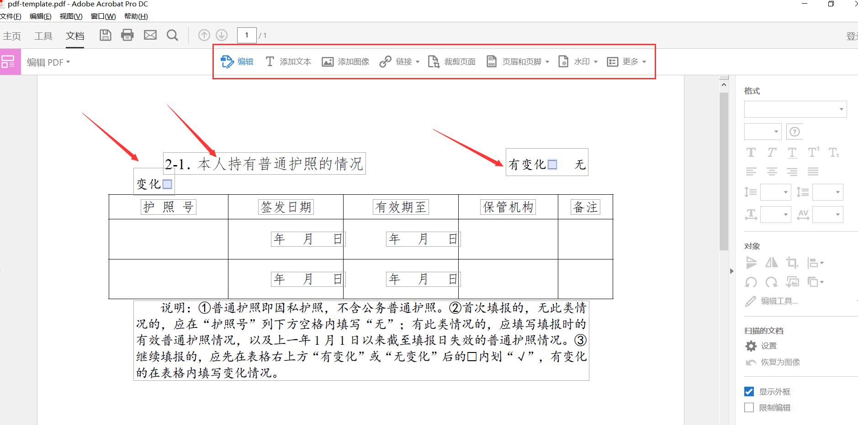
Task: Check the 有变化 box in the document
Action: [553, 165]
